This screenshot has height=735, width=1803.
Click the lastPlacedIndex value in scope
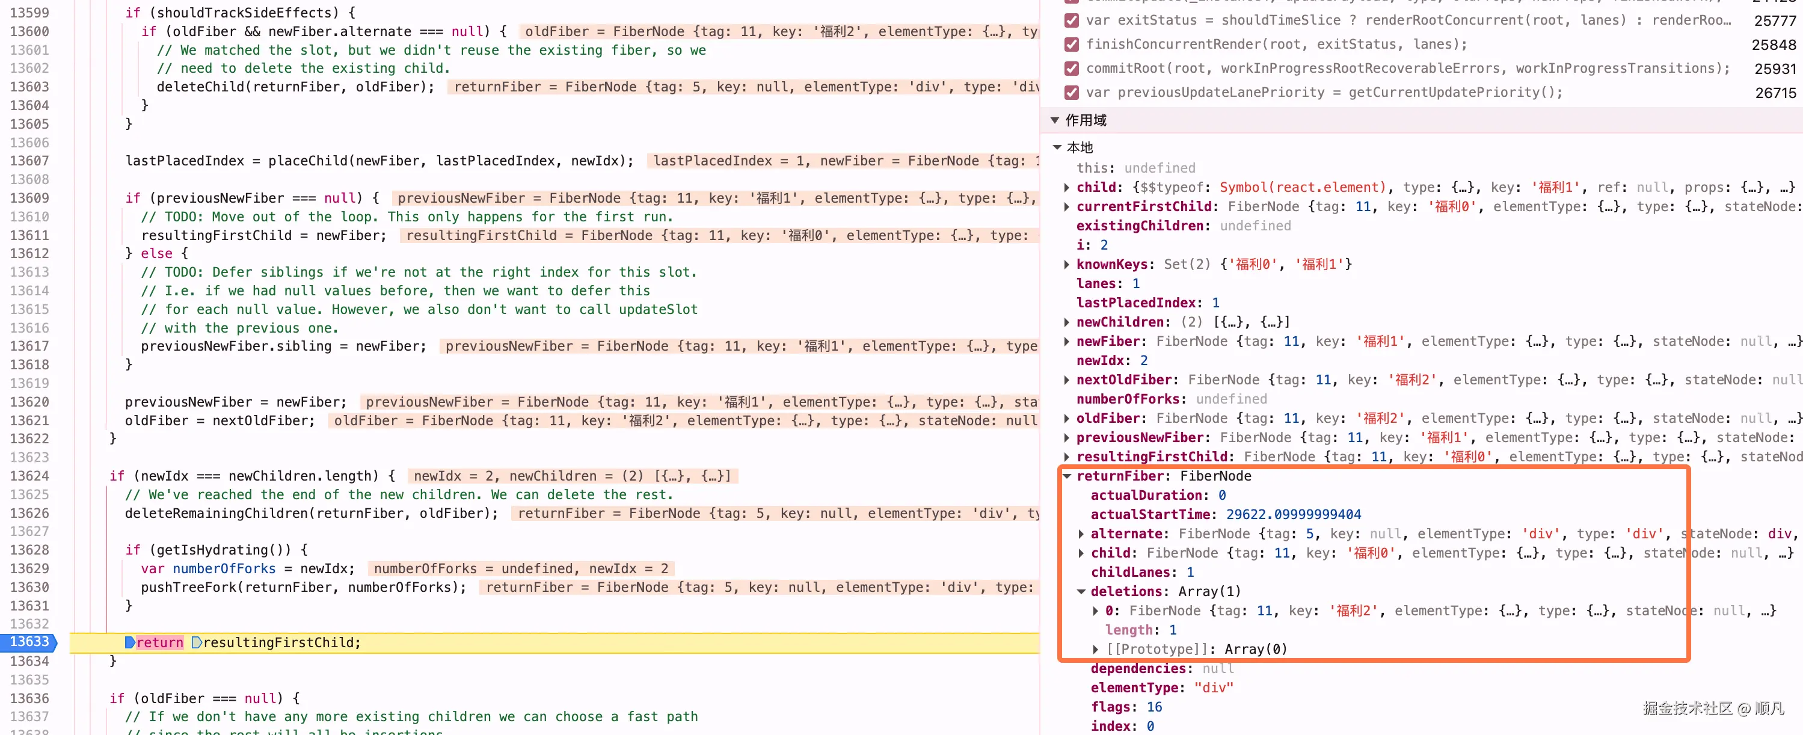coord(1215,303)
